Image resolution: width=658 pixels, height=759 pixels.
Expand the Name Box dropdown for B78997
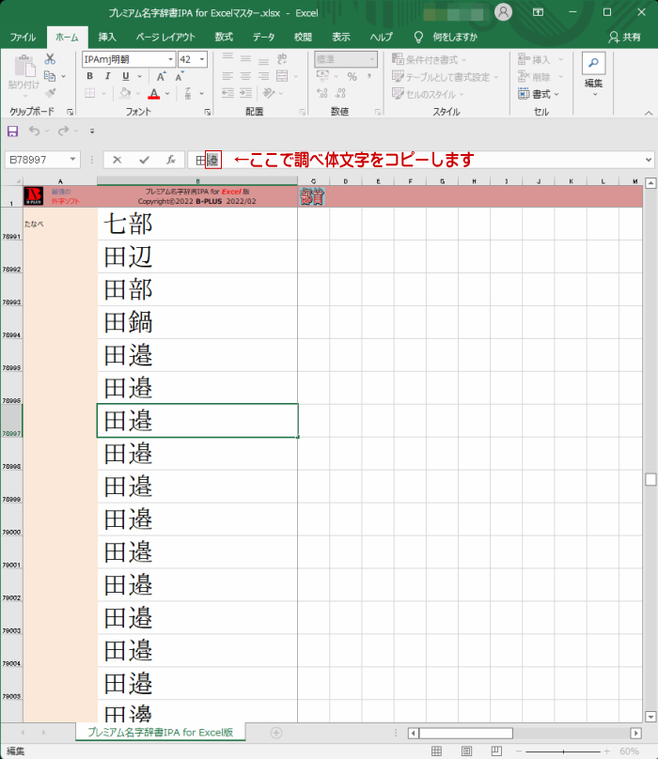[x=72, y=160]
